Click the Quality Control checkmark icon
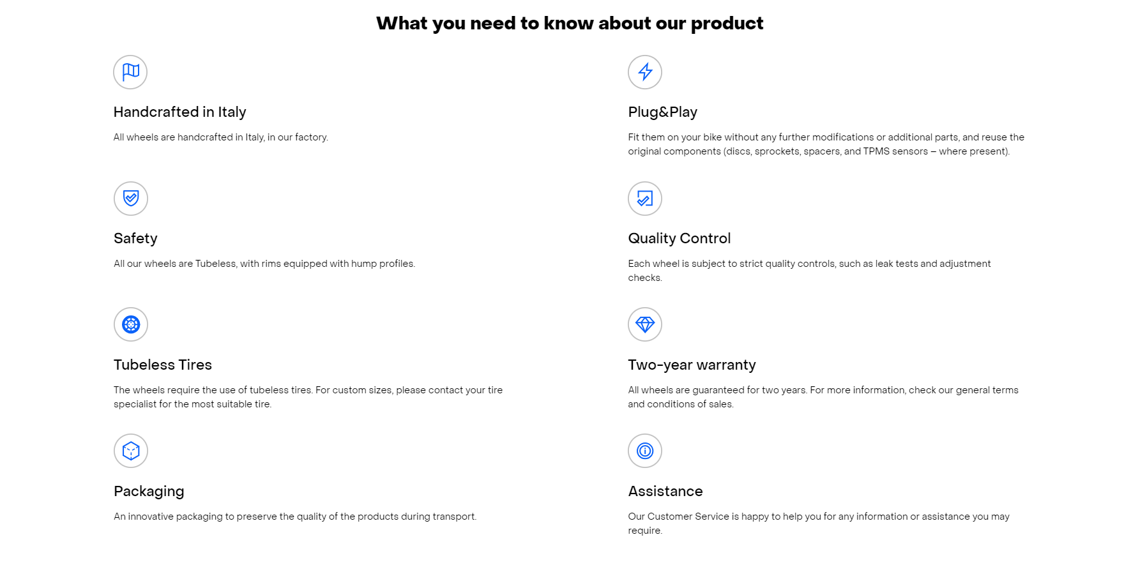The image size is (1131, 574). [x=645, y=198]
